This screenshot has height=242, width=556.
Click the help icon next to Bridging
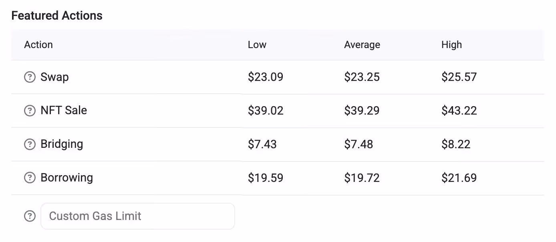click(30, 144)
